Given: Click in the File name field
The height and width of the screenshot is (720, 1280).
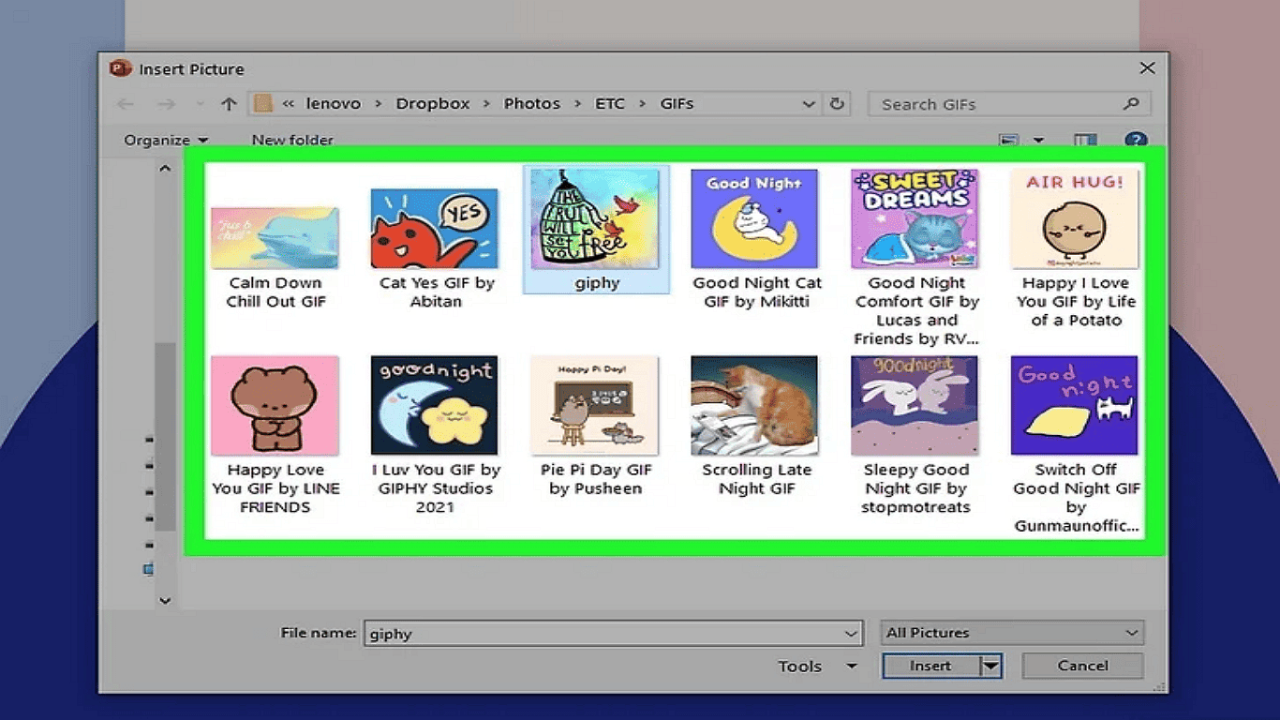Looking at the screenshot, I should (x=603, y=634).
